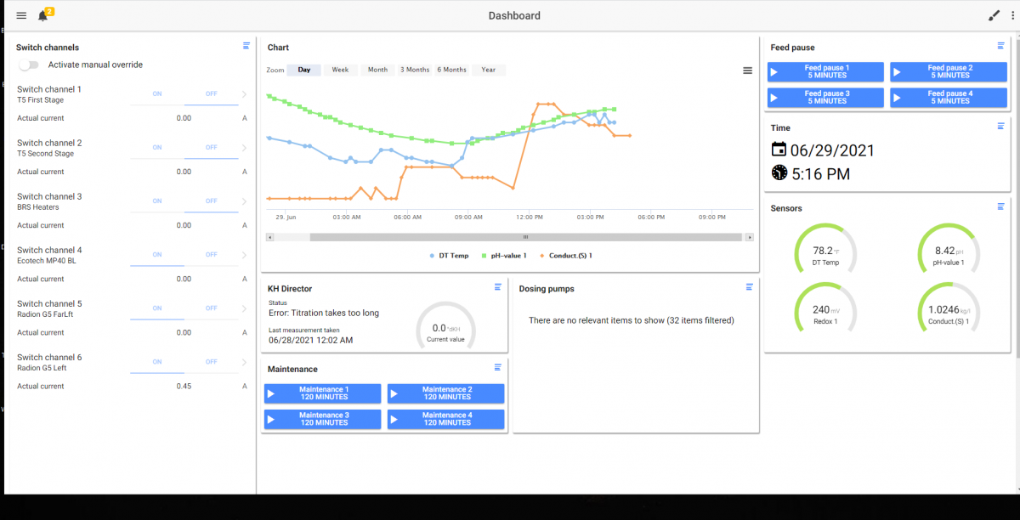Select the Month zoom range

click(x=377, y=70)
